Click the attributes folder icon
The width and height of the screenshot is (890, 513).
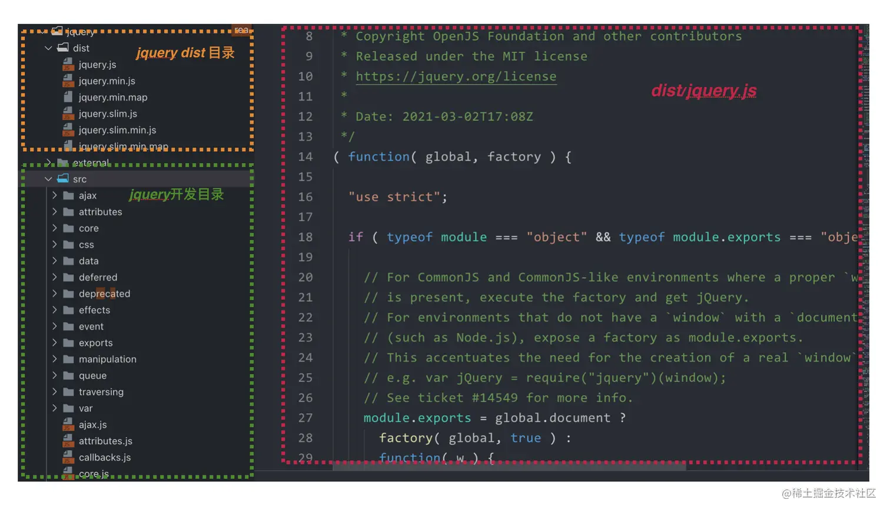68,212
